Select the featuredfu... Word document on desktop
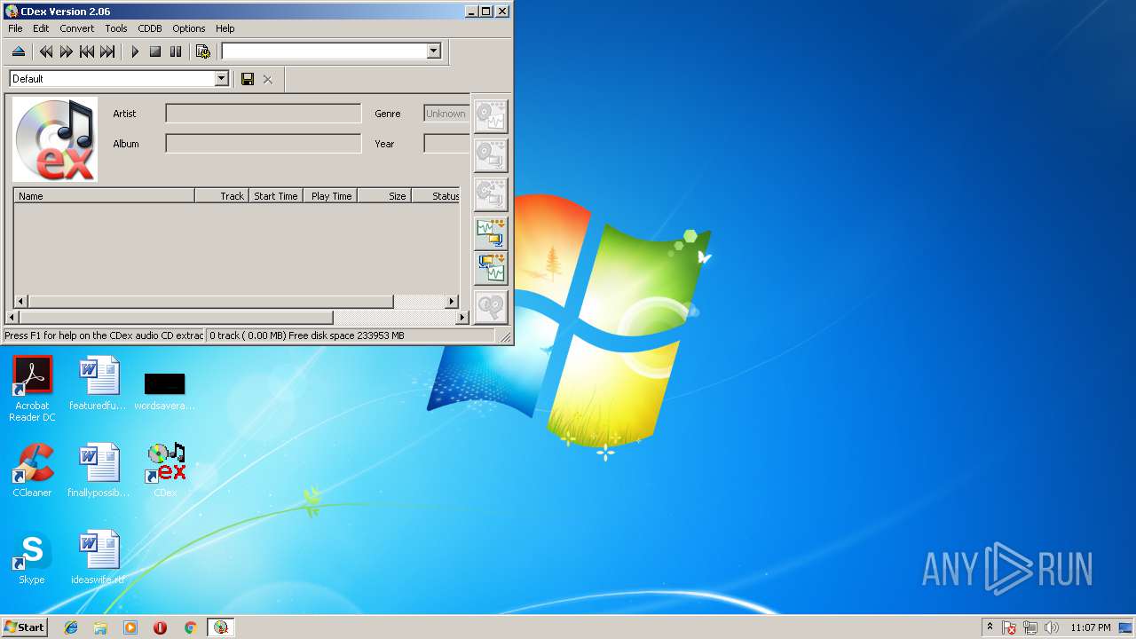This screenshot has width=1136, height=639. [x=99, y=383]
